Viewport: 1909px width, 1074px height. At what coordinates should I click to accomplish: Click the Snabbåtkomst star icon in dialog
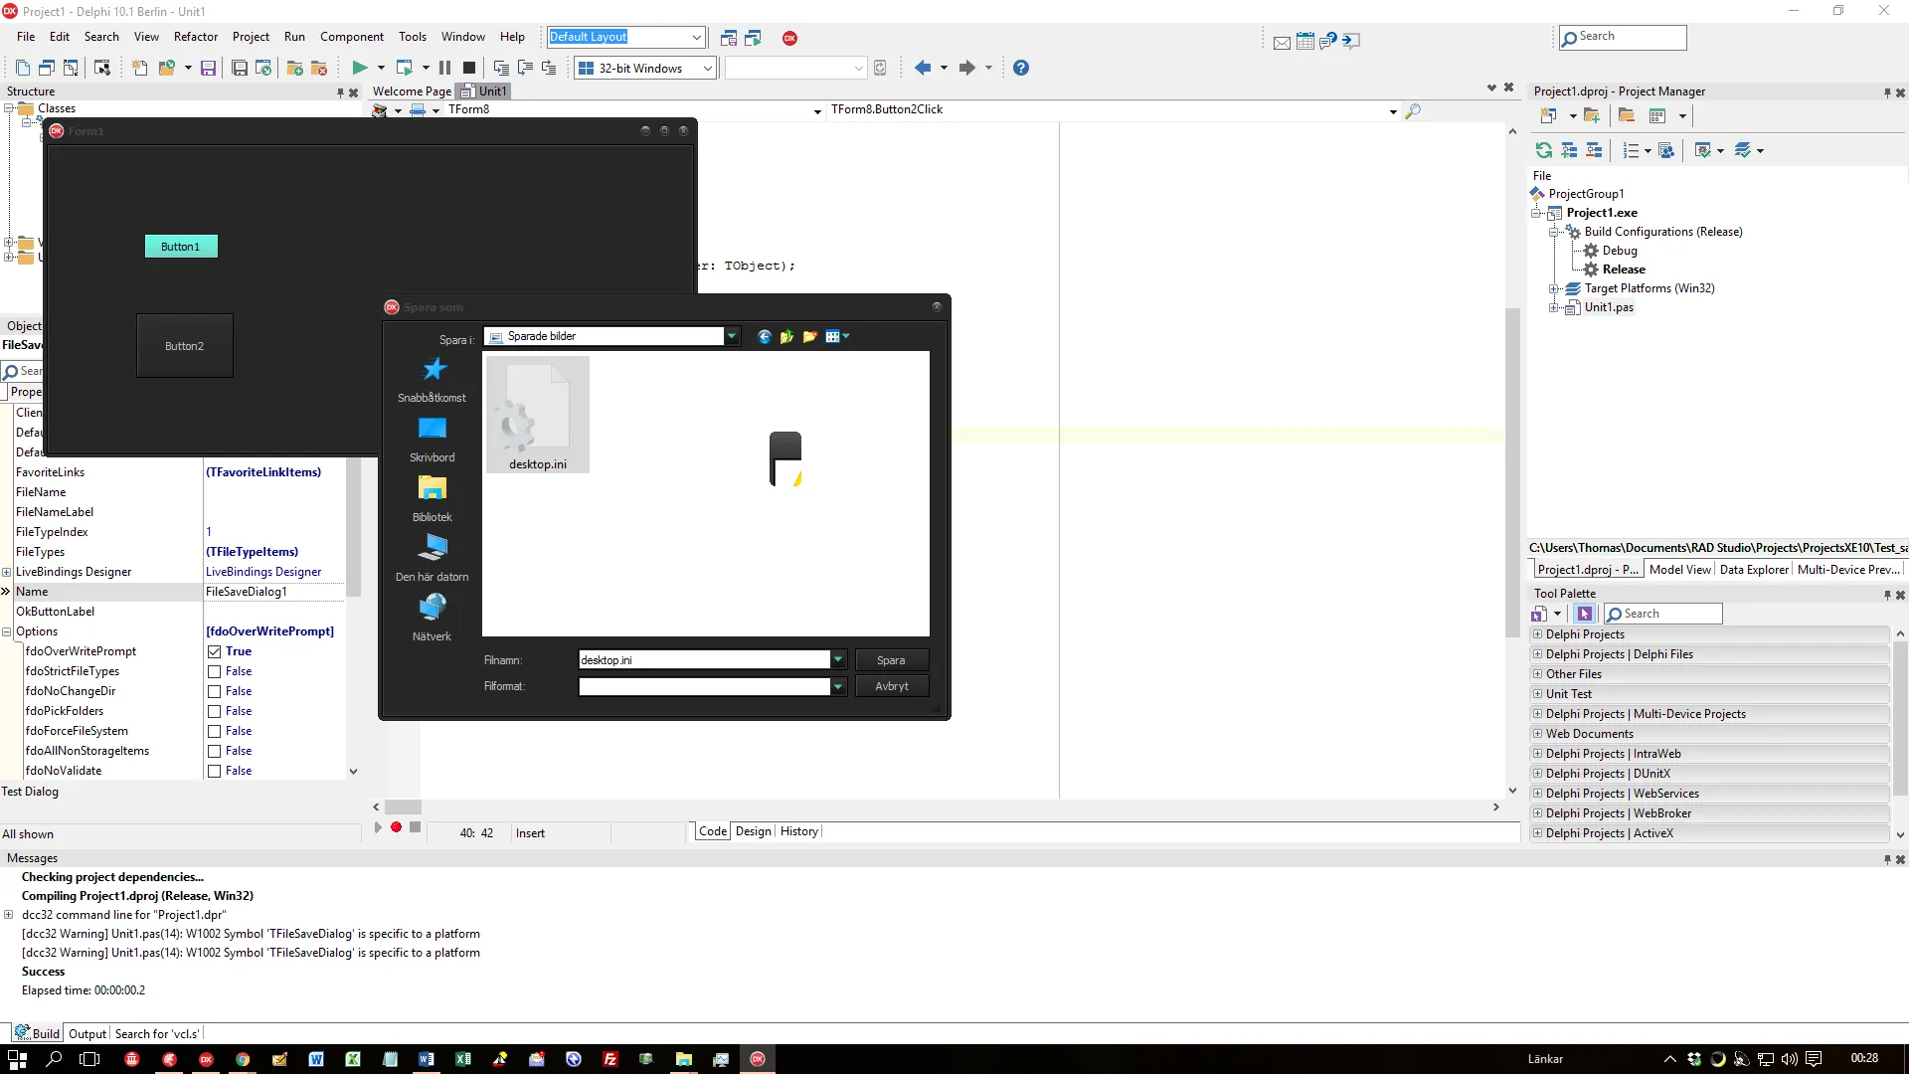click(434, 371)
